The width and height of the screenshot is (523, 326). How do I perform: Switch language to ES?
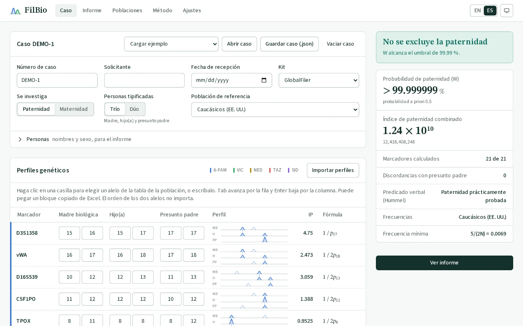pyautogui.click(x=490, y=11)
